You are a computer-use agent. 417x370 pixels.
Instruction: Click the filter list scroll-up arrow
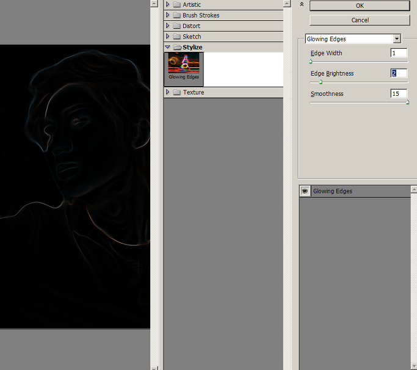(287, 4)
